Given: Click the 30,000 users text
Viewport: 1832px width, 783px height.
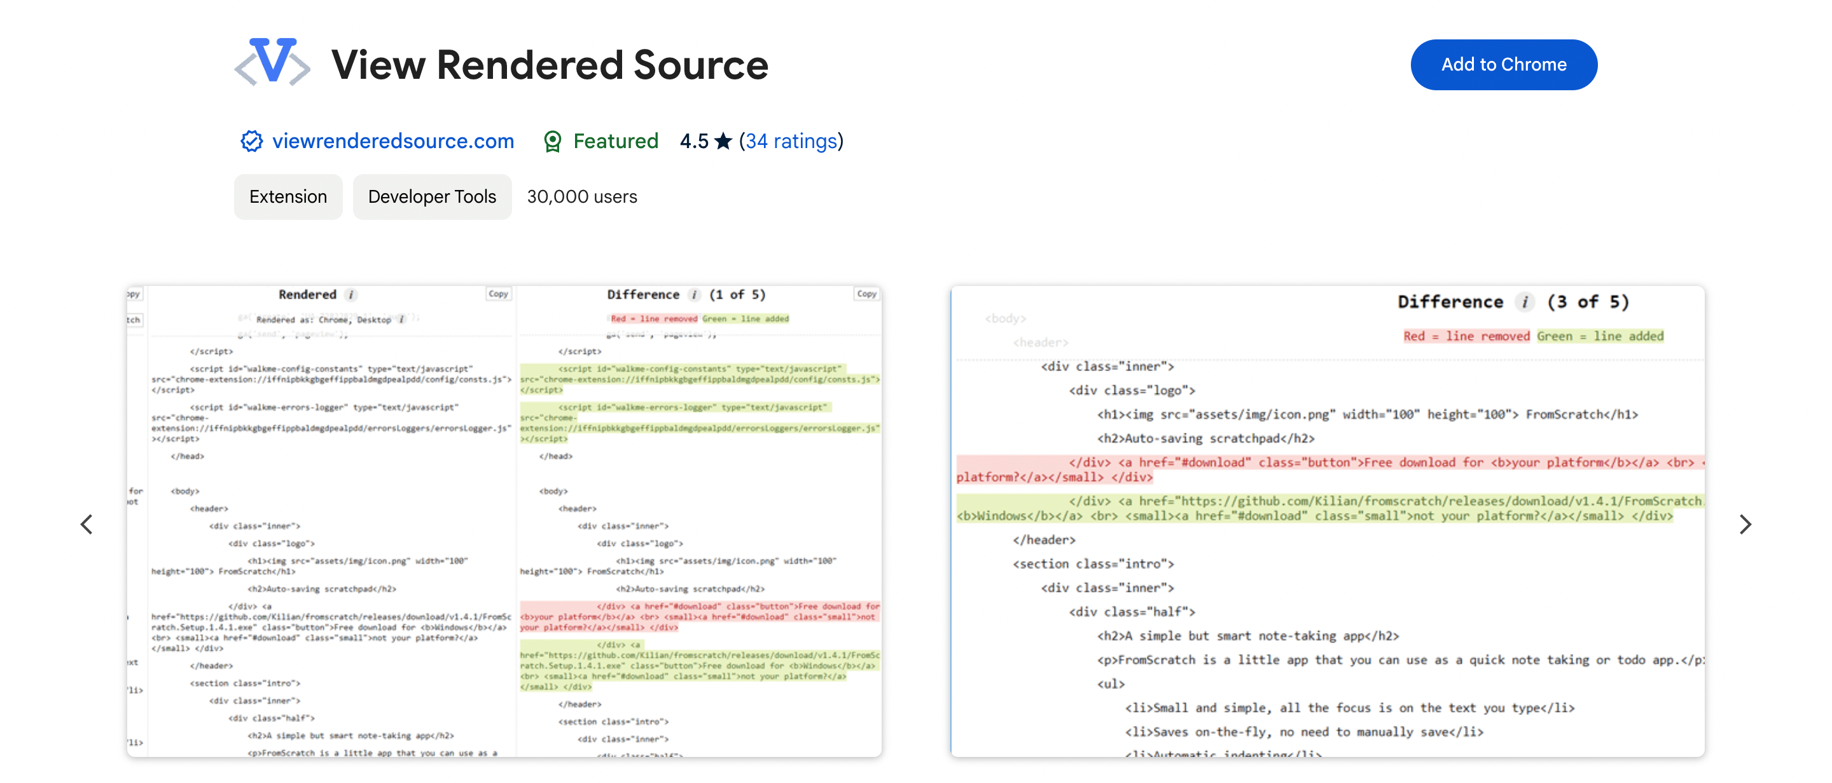Looking at the screenshot, I should (x=582, y=197).
